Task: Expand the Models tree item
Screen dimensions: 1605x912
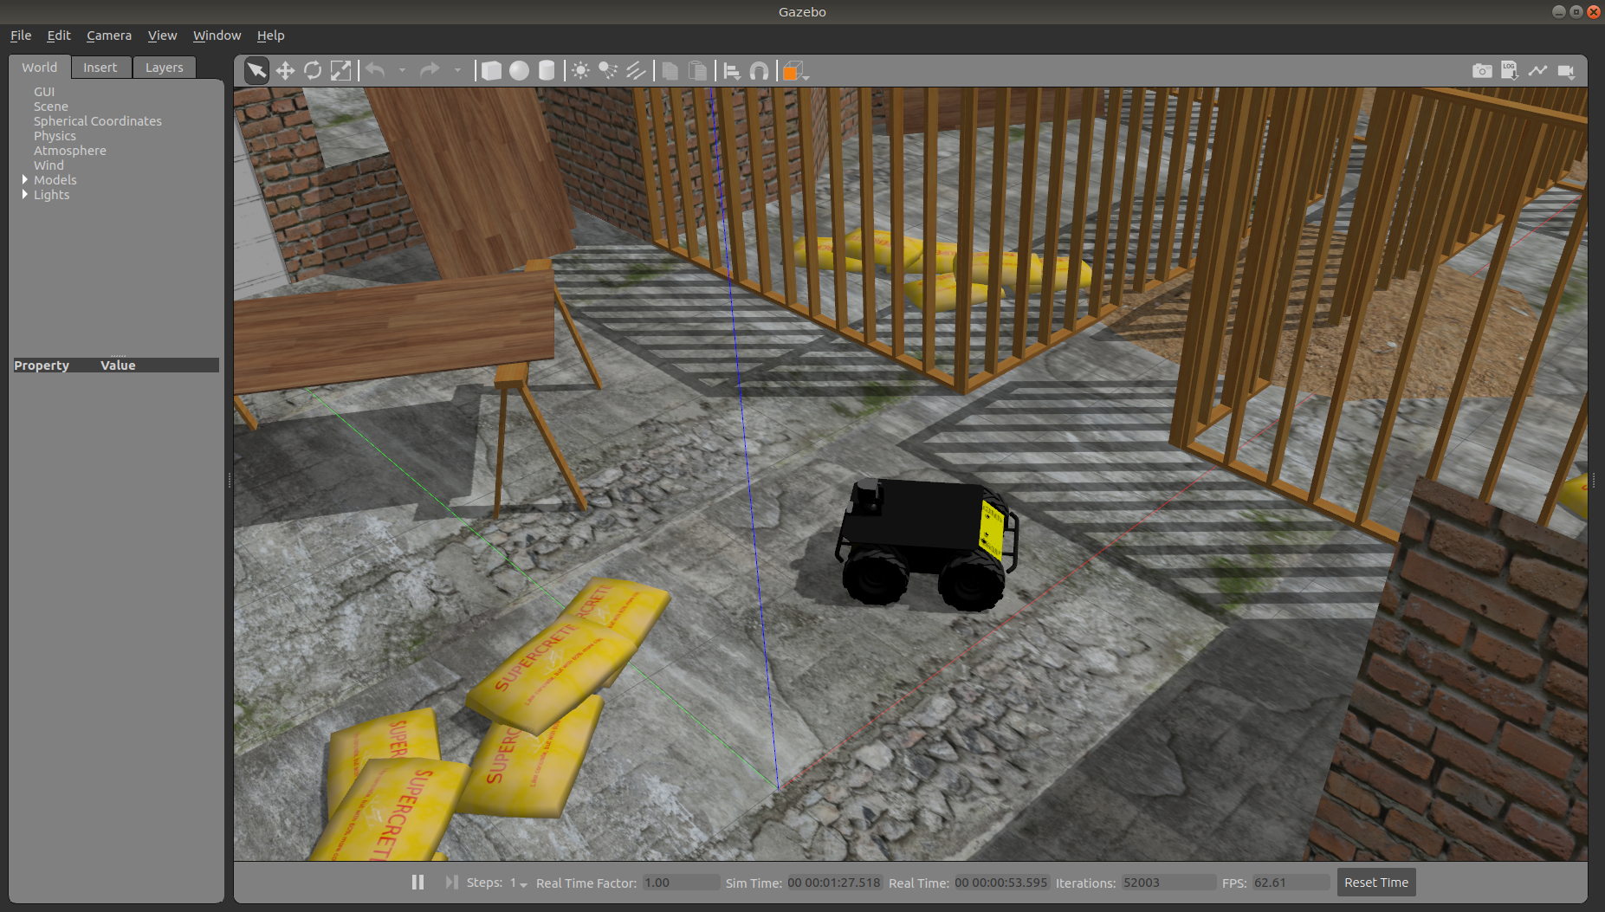Action: pyautogui.click(x=25, y=180)
